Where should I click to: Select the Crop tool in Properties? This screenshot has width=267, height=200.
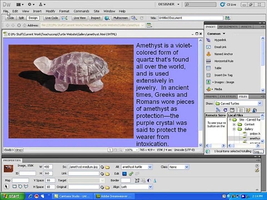point(137,180)
